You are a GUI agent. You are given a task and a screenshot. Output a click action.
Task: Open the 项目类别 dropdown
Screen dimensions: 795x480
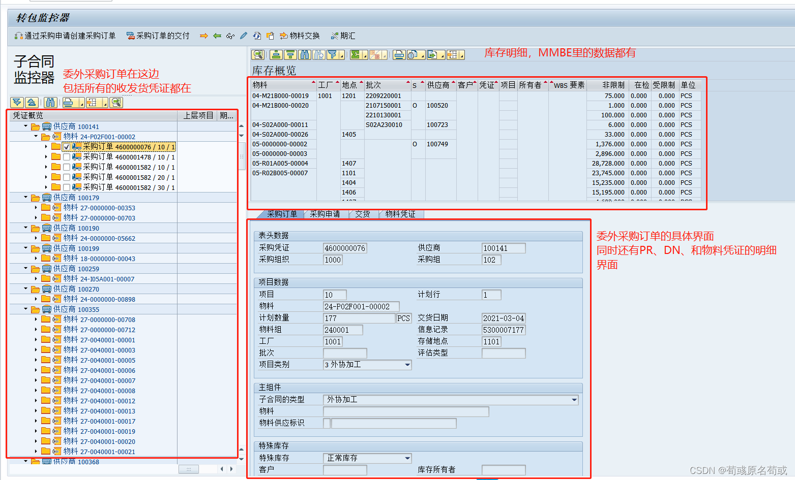[407, 365]
